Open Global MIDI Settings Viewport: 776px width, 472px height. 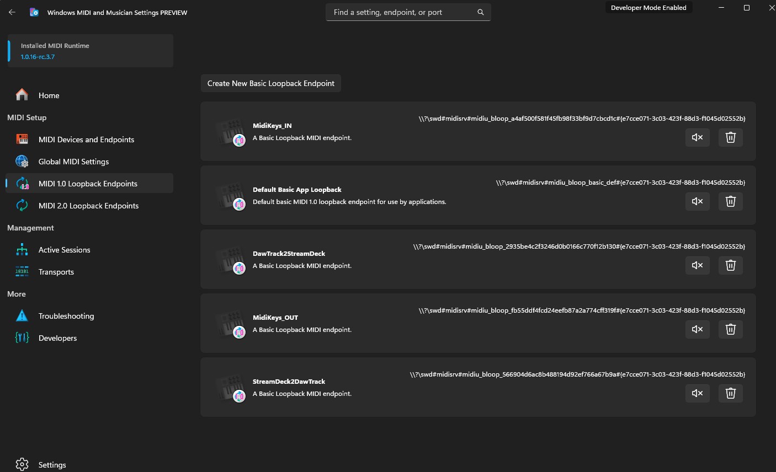(73, 162)
